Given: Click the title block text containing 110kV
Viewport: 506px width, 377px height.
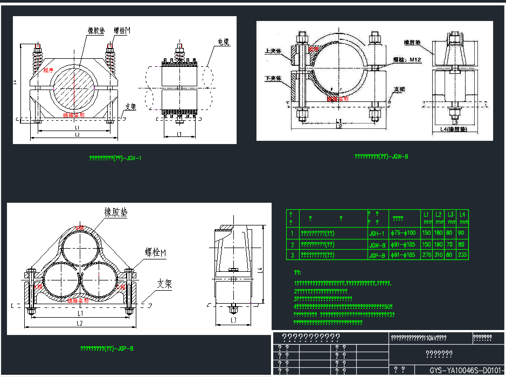Looking at the screenshot, I should point(419,338).
